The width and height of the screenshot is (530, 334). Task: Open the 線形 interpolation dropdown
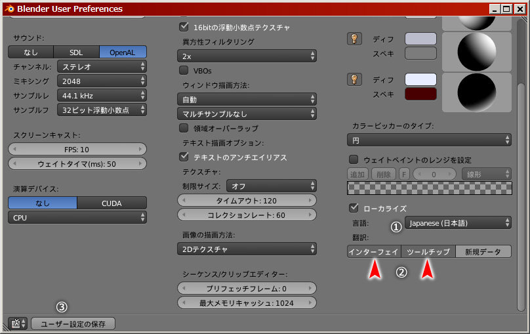(x=487, y=174)
